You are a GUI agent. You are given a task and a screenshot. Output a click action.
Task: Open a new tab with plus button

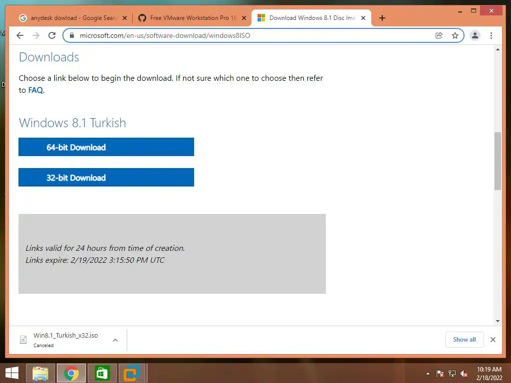pos(382,18)
